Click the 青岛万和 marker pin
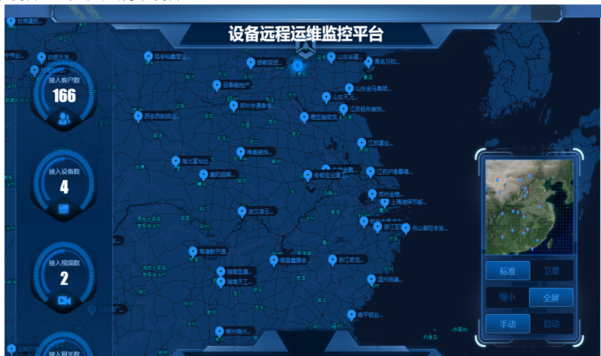The image size is (601, 356). [x=368, y=61]
